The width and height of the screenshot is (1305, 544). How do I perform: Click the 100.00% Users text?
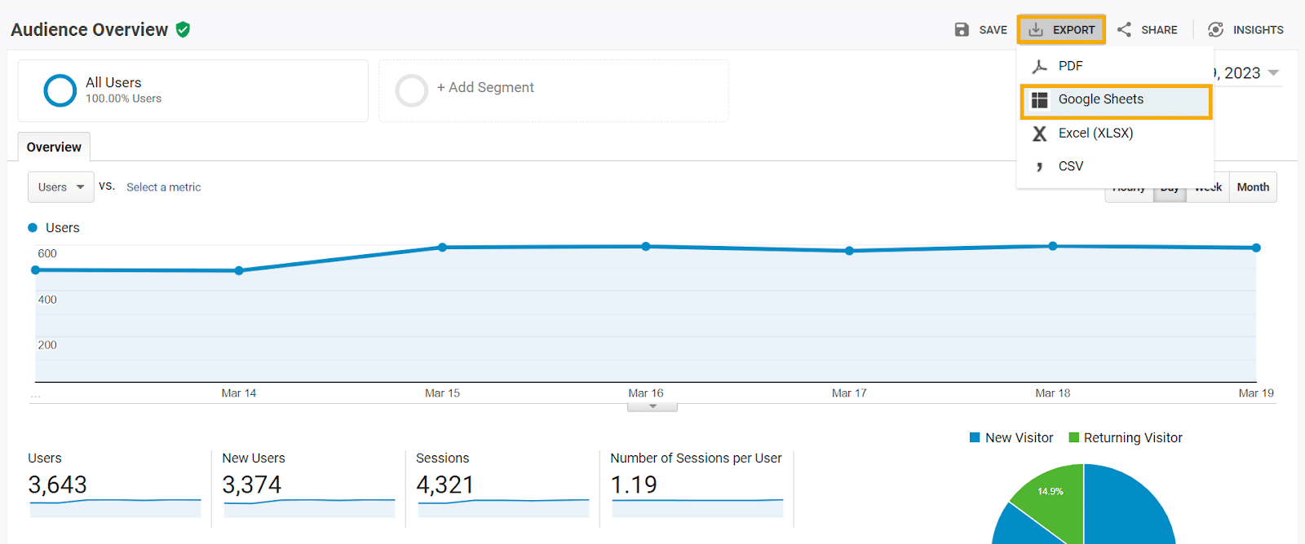[x=123, y=99]
